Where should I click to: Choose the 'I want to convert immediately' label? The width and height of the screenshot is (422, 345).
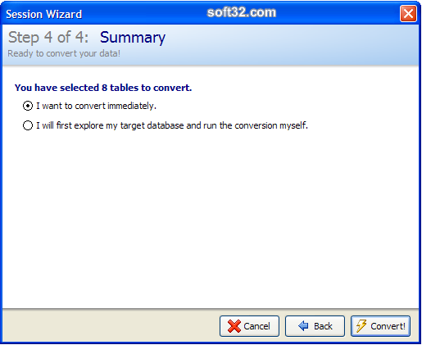(x=96, y=106)
